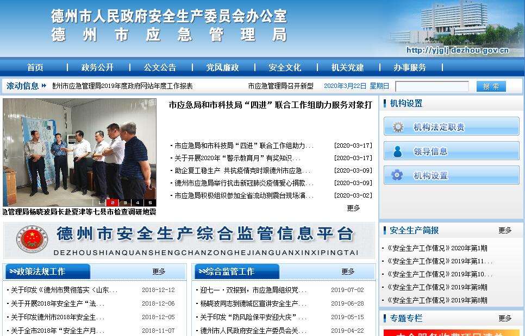Click 更多 under the news list
Viewport: 525px width, 336px height.
pyautogui.click(x=353, y=208)
